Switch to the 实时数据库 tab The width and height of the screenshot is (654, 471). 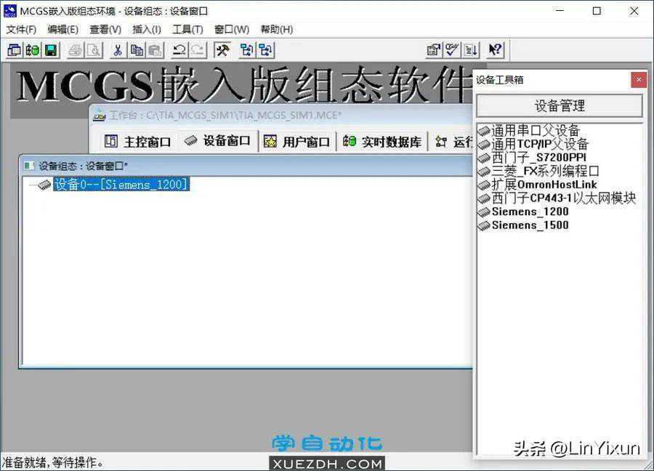383,142
